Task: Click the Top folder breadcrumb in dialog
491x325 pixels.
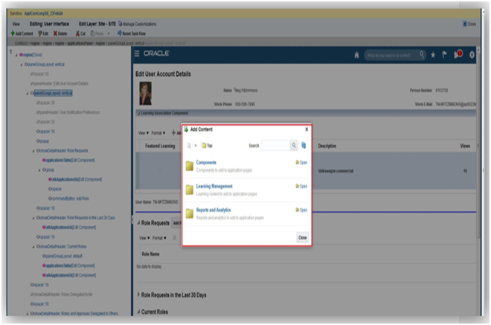Action: (208, 146)
